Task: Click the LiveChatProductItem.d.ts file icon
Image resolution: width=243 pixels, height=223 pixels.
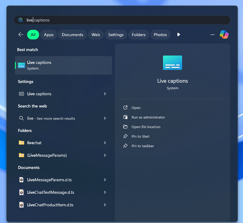Action: click(x=21, y=205)
